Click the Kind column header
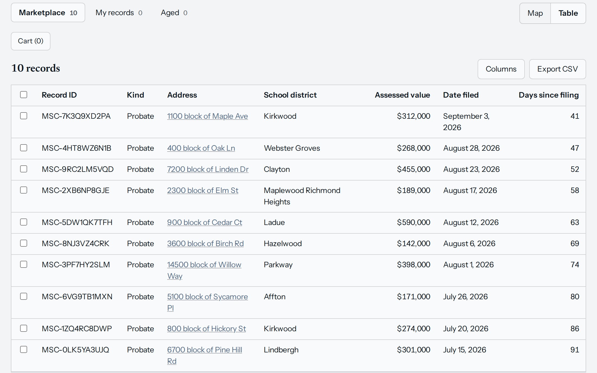Viewport: 597px width, 373px height. (135, 95)
